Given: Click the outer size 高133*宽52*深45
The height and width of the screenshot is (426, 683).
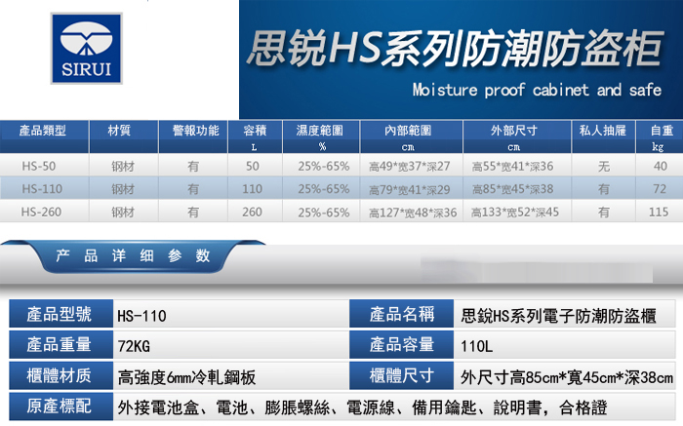Looking at the screenshot, I should [515, 212].
